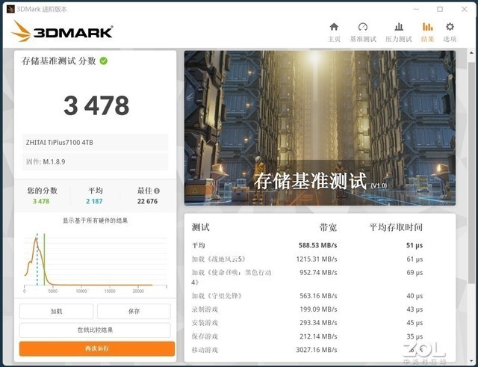
Task: Click the 加载《守望先锋》 test row label
Action: (217, 296)
